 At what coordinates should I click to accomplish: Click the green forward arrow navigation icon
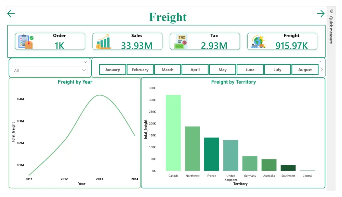320,13
